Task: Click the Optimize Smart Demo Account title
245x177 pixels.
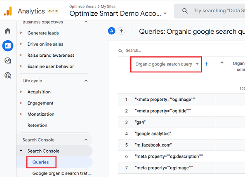Action: point(115,14)
